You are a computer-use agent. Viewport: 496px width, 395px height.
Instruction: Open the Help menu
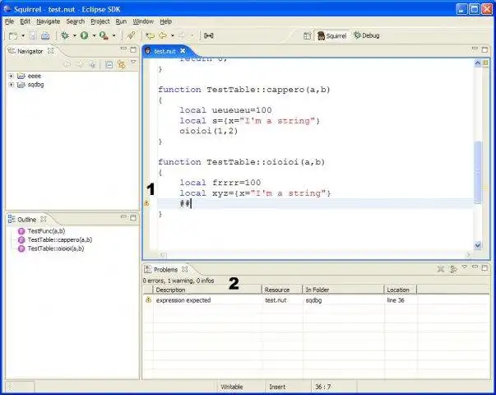coord(166,21)
